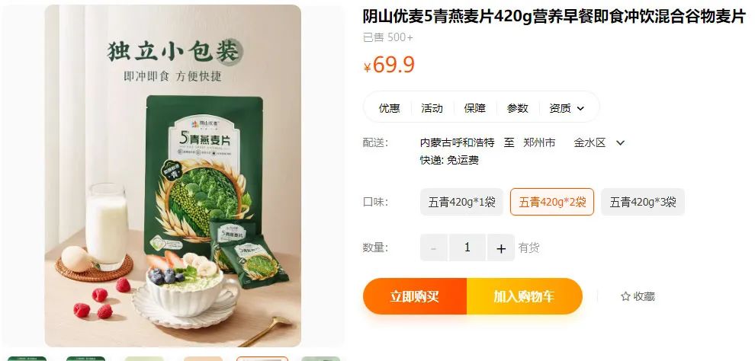This screenshot has height=361, width=755.
Task: Open the 活动 tab
Action: click(432, 108)
